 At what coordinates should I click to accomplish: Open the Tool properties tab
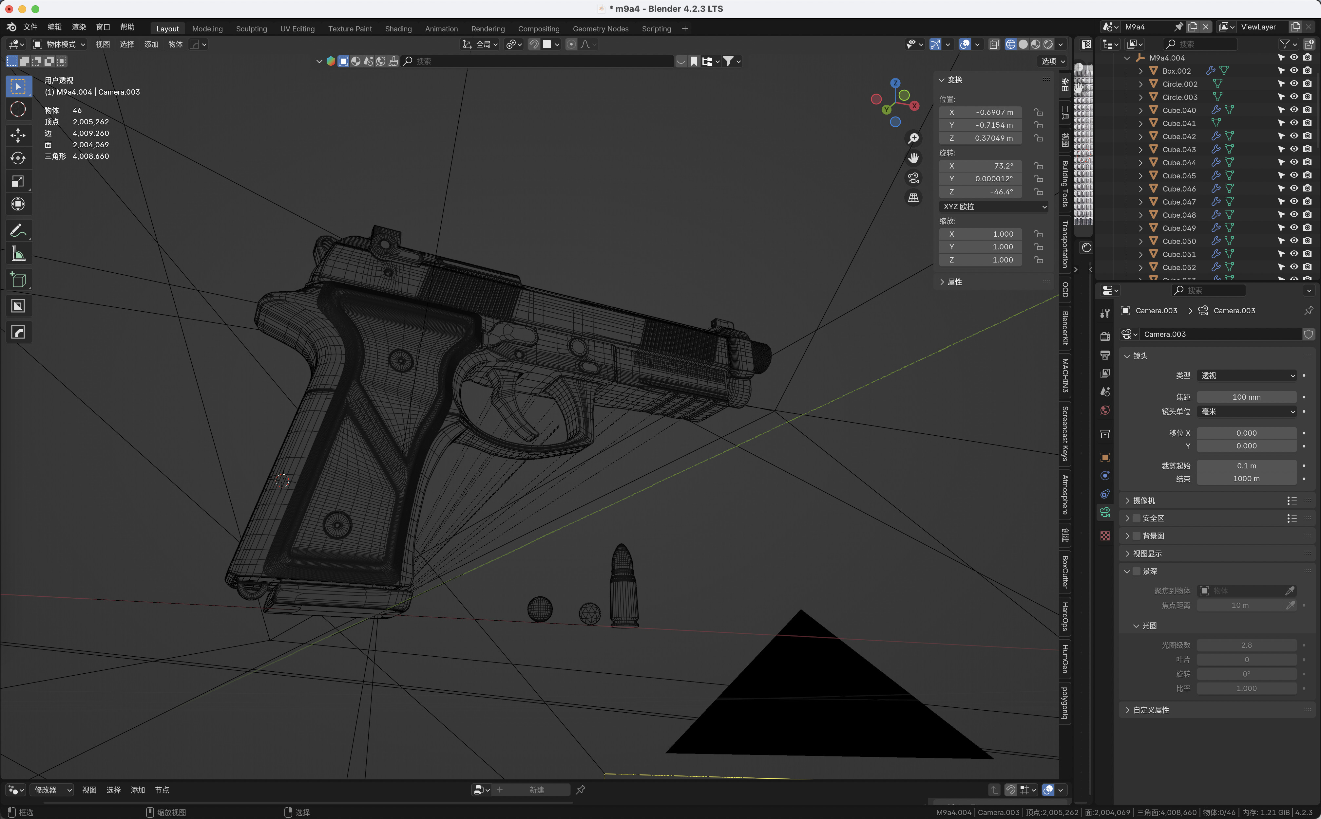1105,313
